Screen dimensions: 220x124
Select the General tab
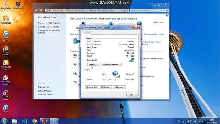(86, 33)
